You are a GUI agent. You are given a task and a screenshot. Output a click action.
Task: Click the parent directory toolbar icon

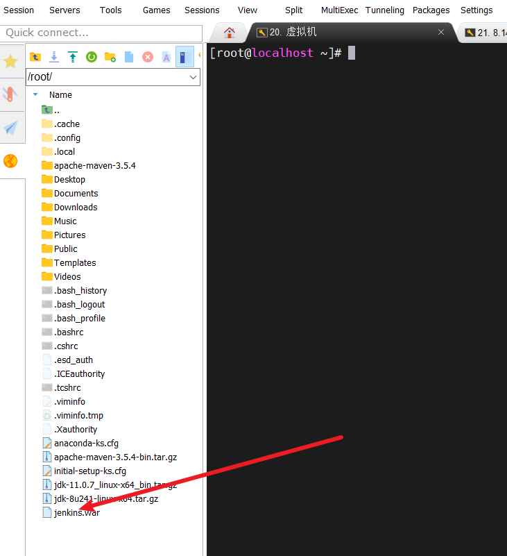pyautogui.click(x=35, y=57)
